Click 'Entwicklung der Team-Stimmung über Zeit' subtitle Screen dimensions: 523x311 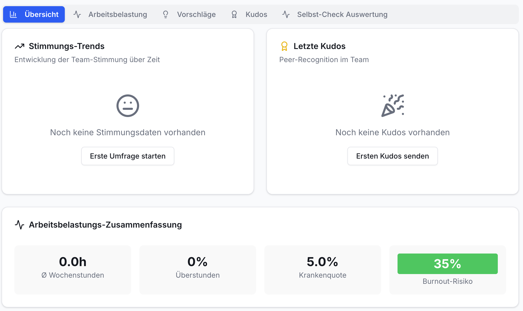87,60
